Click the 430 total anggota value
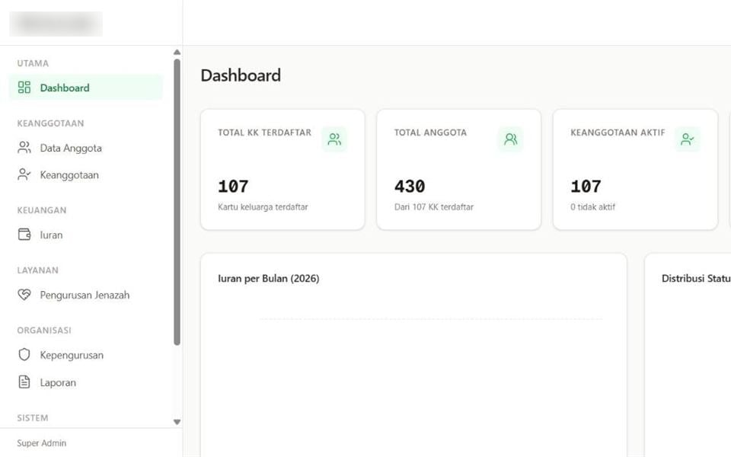The width and height of the screenshot is (731, 457). tap(410, 187)
